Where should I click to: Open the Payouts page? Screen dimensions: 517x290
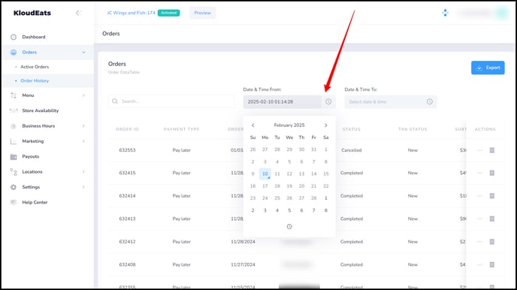coord(30,156)
